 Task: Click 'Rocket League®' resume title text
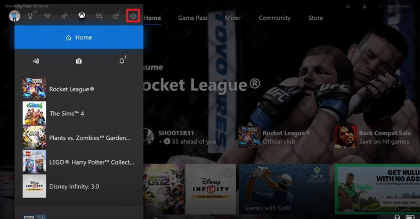[201, 85]
